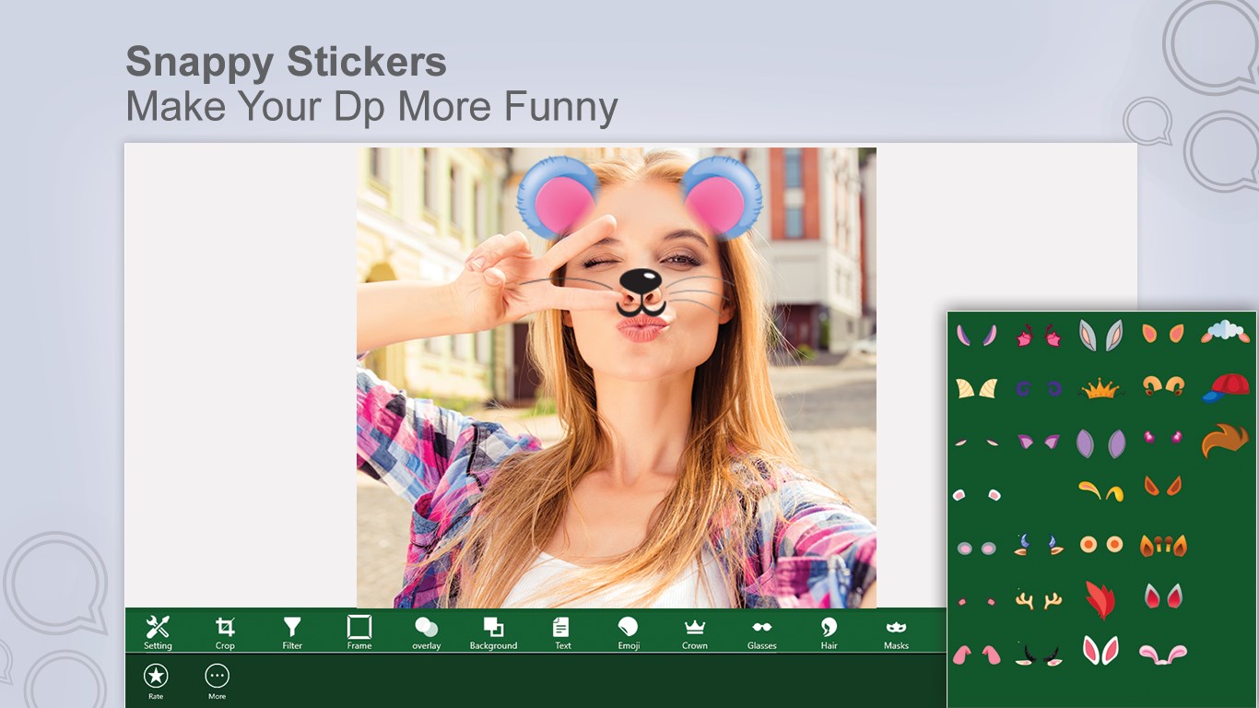The width and height of the screenshot is (1259, 708).
Task: Open the More options button
Action: coord(217,681)
